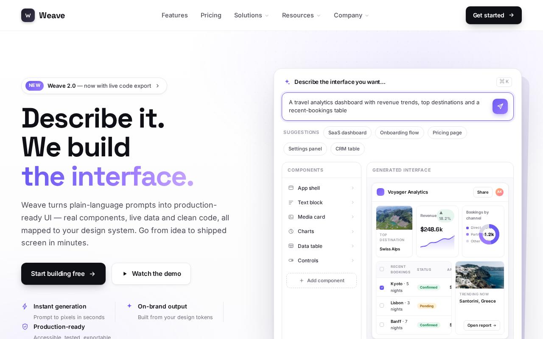Check the Lisbon booking checkbox
The width and height of the screenshot is (543, 339).
pyautogui.click(x=382, y=306)
